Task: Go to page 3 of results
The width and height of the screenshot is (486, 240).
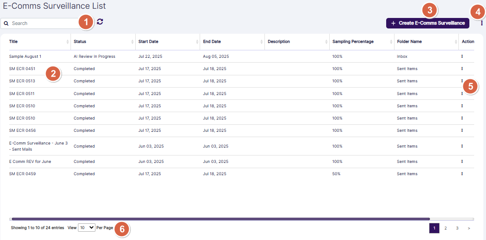Action: 457,228
